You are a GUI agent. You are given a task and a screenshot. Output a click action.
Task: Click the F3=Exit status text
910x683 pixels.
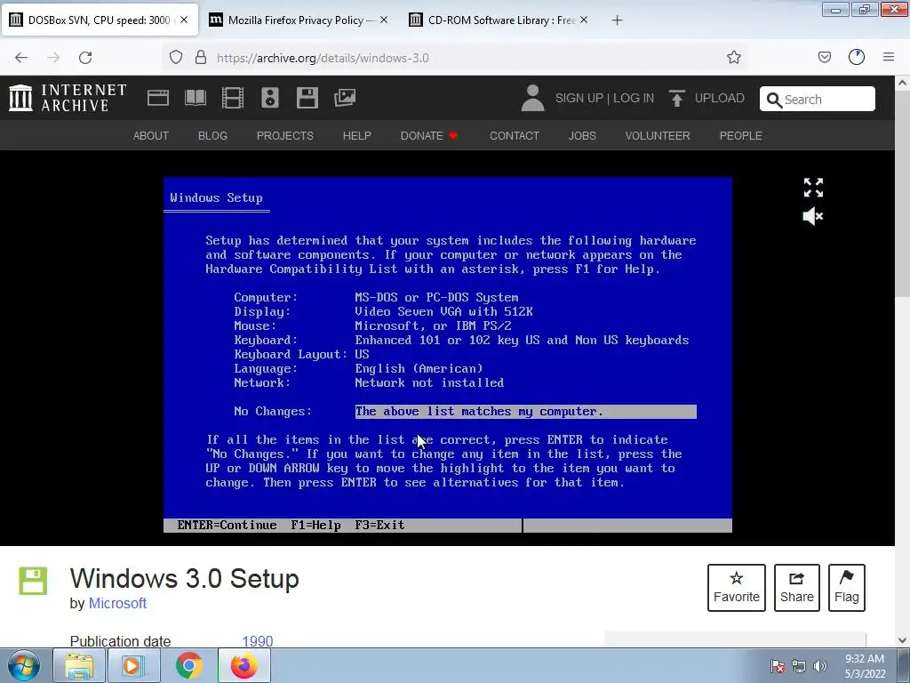pos(379,525)
